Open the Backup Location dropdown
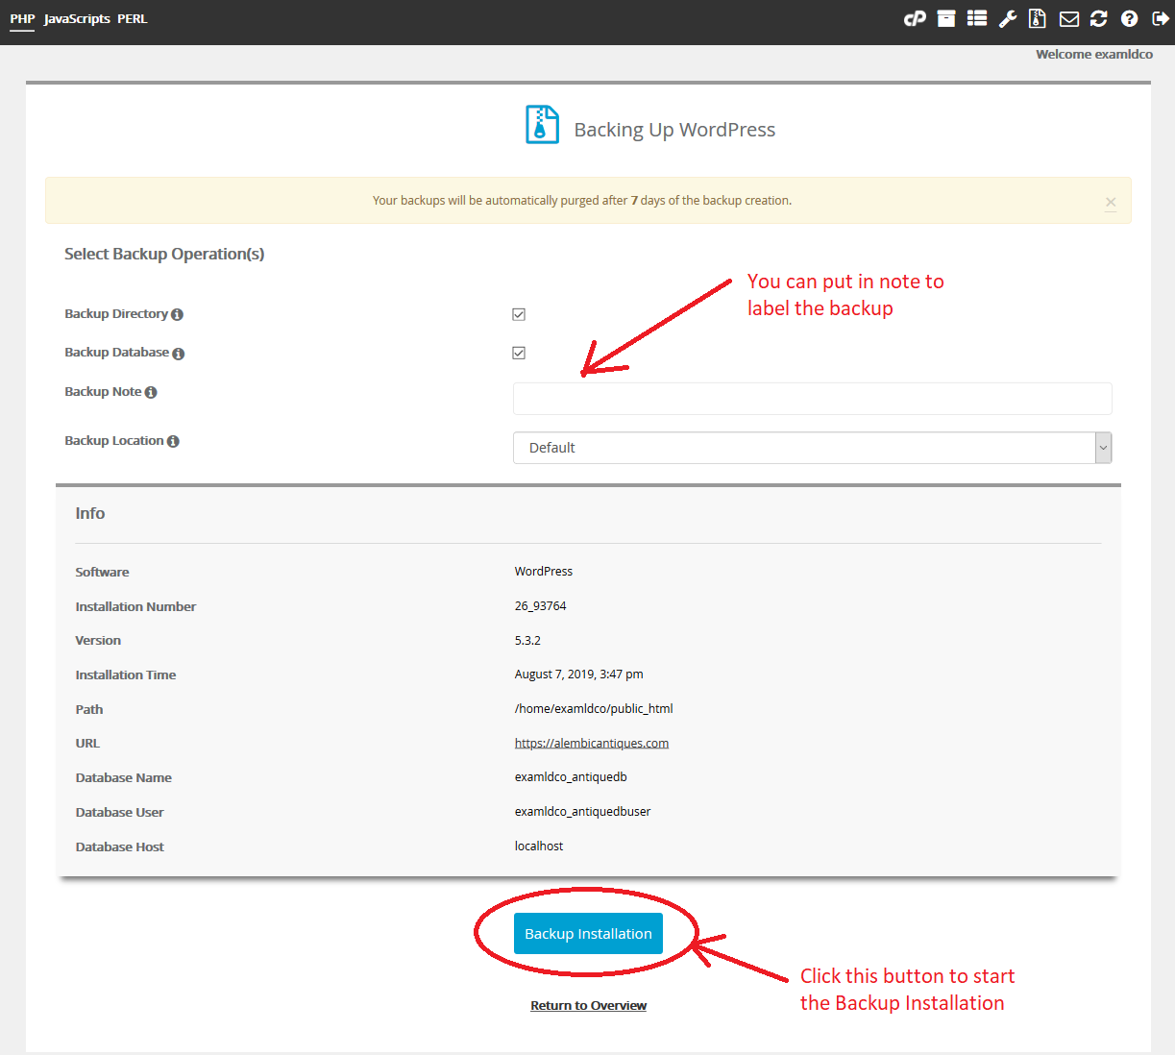The image size is (1175, 1055). coord(812,448)
